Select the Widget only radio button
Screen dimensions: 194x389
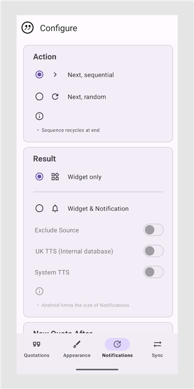pos(39,177)
